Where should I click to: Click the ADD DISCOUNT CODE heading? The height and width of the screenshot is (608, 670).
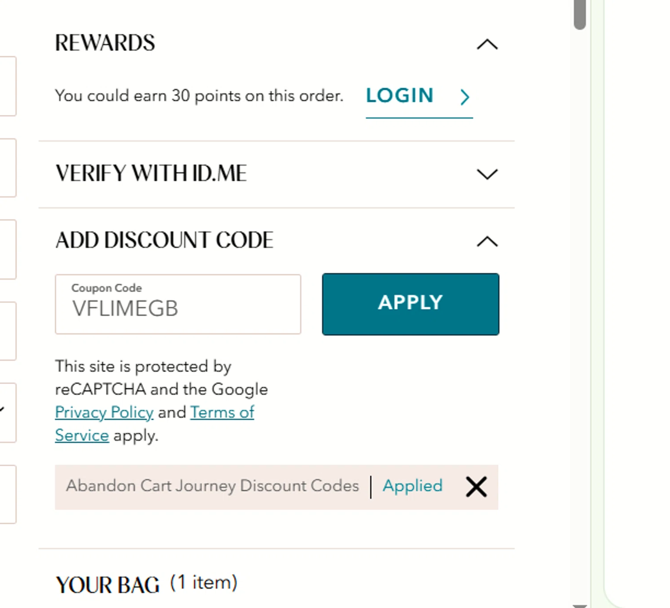[164, 241]
